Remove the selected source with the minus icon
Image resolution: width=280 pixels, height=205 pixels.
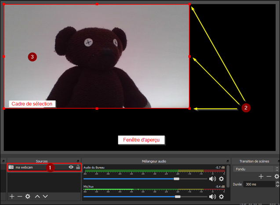tap(19, 197)
